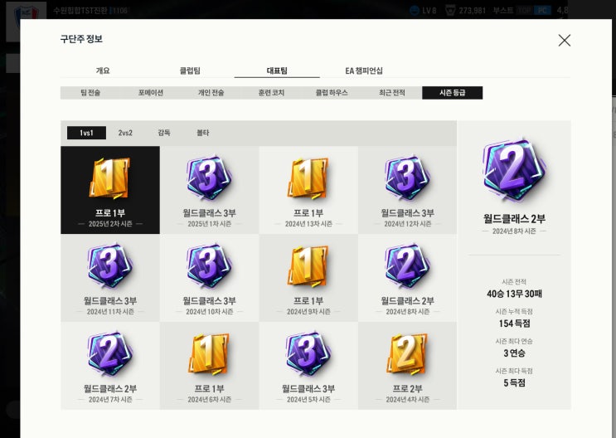Click the 3 연승 win streak value

[514, 353]
